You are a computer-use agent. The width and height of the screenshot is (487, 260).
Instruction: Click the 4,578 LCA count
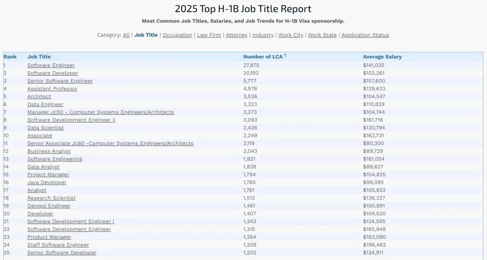(x=250, y=89)
